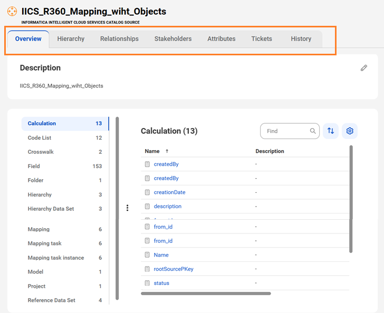The image size is (384, 313).
Task: Open the rootSourcePKey link
Action: [174, 269]
